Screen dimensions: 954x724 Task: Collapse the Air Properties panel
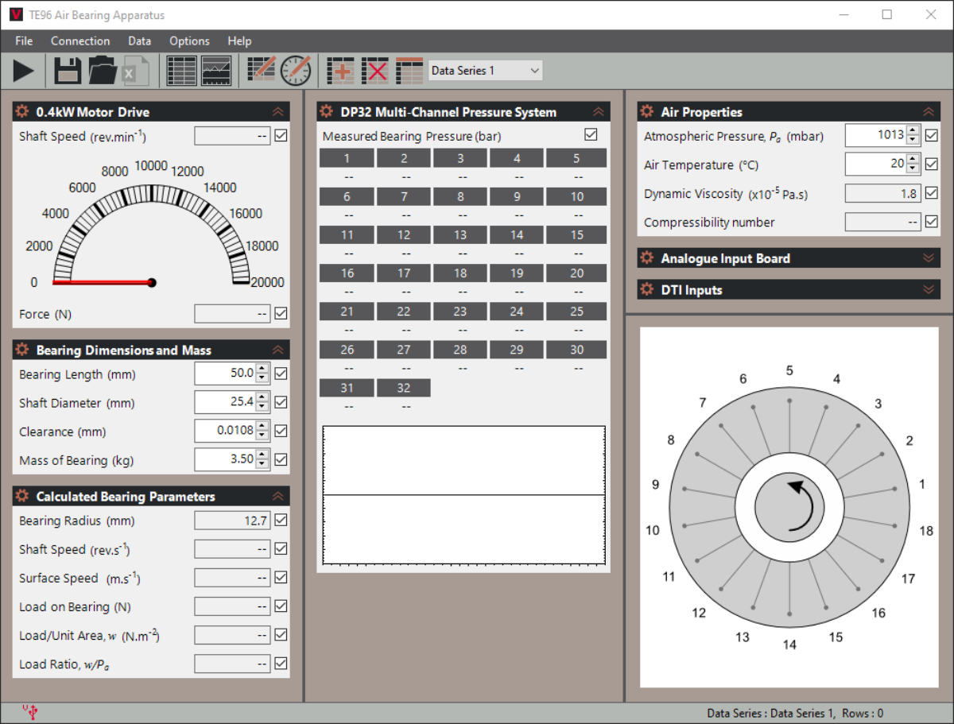[x=928, y=112]
